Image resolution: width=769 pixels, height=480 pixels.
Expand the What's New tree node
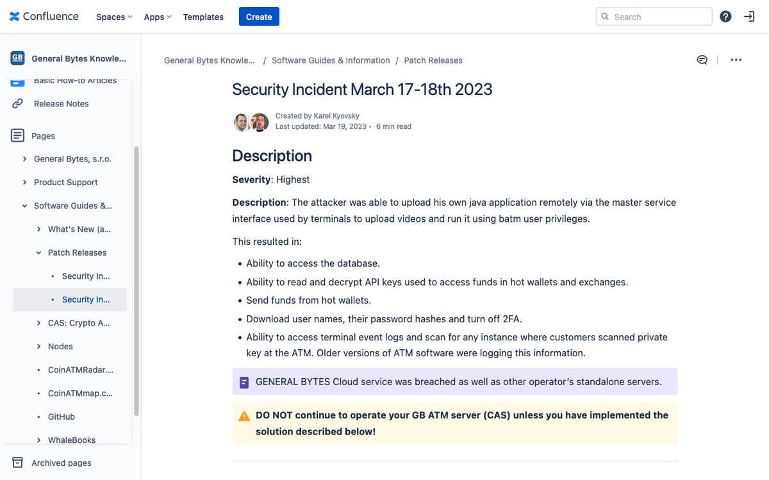pyautogui.click(x=38, y=229)
